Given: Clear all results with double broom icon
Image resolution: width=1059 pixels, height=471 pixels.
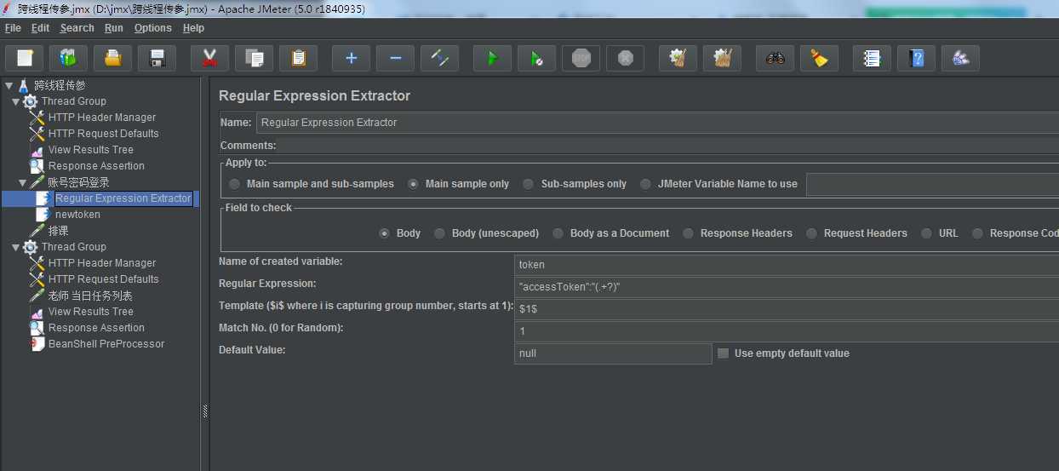Looking at the screenshot, I should pos(722,58).
